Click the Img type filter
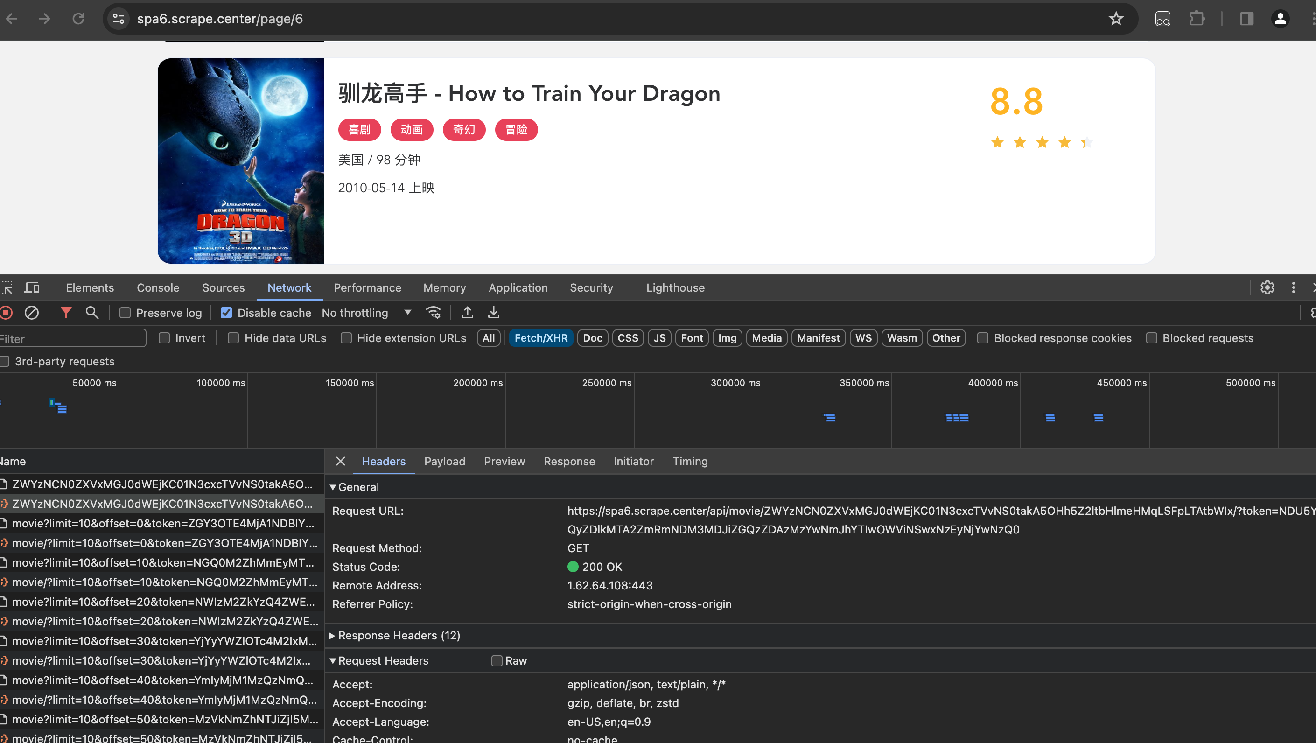This screenshot has width=1316, height=743. 727,338
